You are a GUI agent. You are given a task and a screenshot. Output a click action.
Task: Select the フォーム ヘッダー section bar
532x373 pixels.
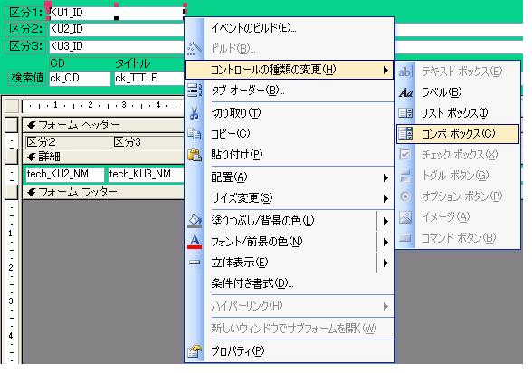point(103,125)
